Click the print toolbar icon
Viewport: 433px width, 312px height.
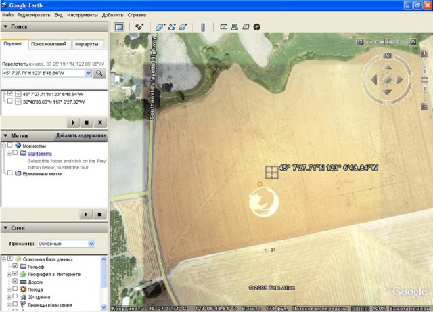[x=235, y=27]
